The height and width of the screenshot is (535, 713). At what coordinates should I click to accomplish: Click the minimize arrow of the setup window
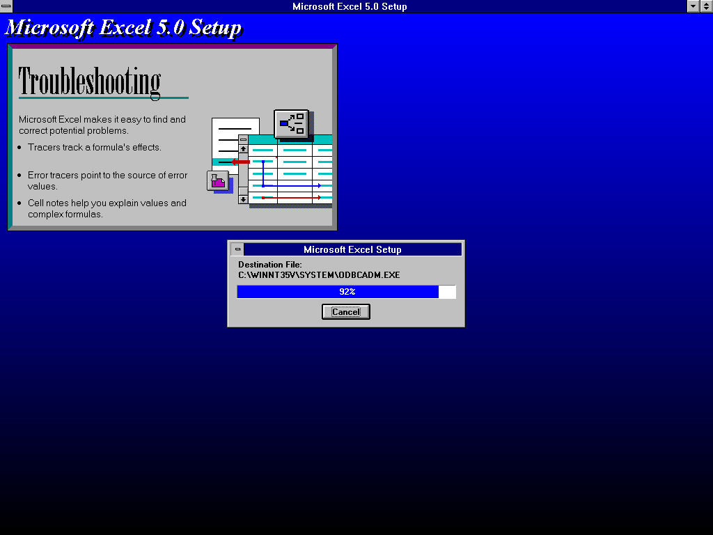[693, 6]
